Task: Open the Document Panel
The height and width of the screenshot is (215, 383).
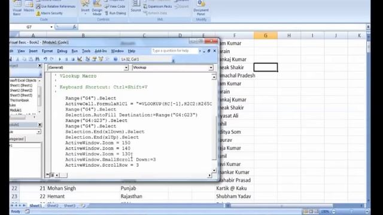Action: 201,8
